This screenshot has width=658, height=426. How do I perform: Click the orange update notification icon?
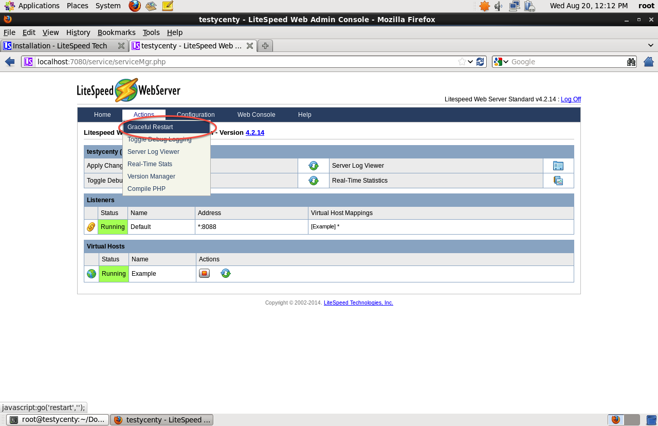point(484,6)
